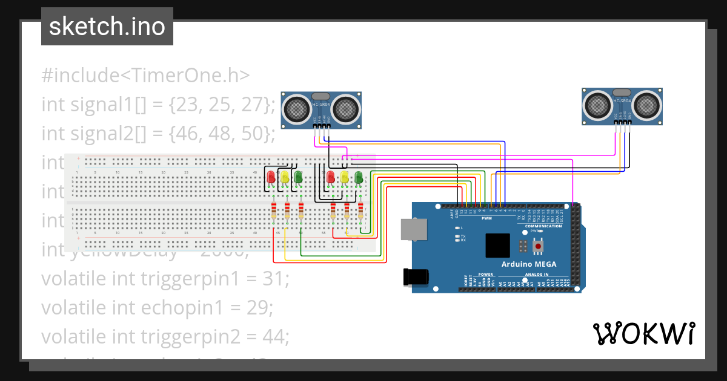727x381 pixels.
Task: Click the ICSP header pins near the reset button
Action: coord(523,246)
